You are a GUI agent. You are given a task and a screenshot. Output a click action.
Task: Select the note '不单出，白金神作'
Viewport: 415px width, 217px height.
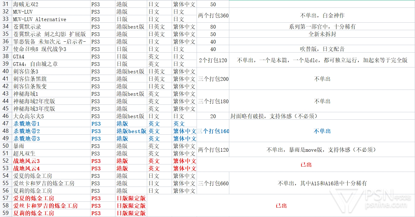(x=322, y=16)
